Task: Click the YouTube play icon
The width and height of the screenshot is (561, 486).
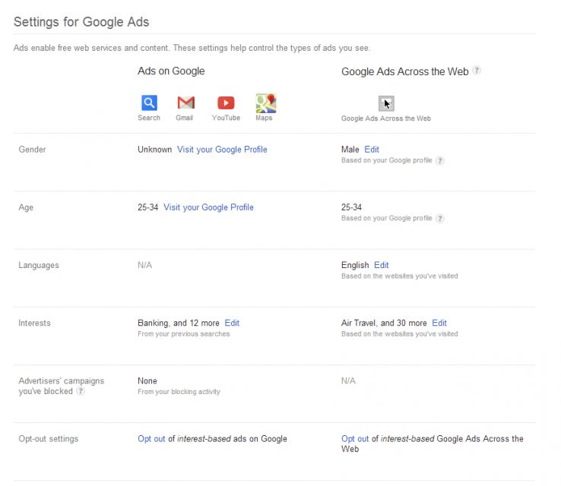Action: 226,103
